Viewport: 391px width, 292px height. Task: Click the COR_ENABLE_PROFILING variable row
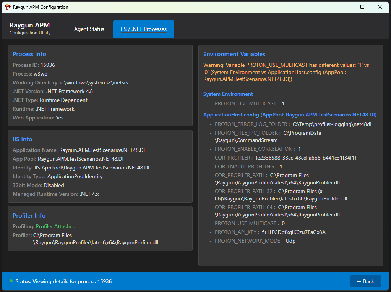tap(246, 166)
